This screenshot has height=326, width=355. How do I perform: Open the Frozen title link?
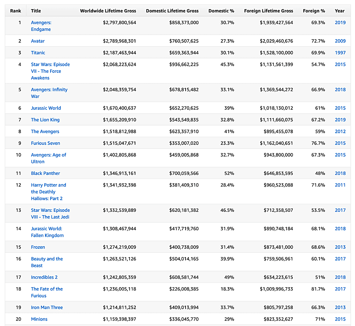click(38, 247)
